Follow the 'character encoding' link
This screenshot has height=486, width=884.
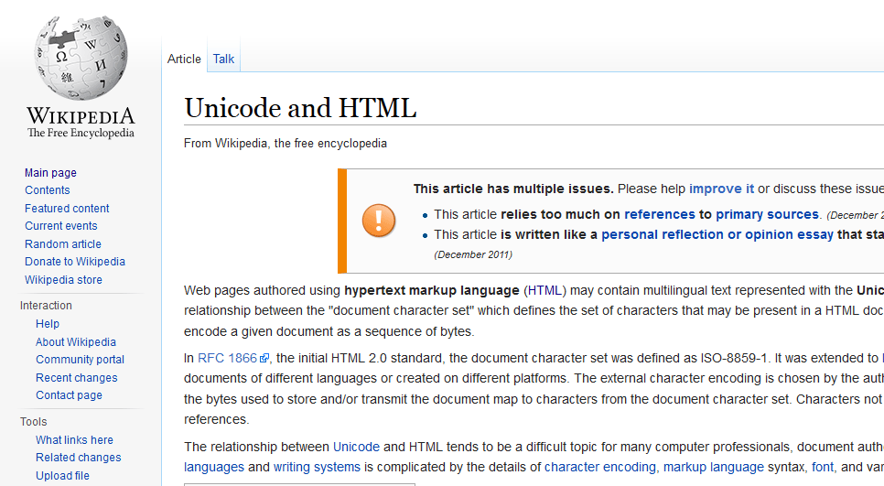pos(600,467)
